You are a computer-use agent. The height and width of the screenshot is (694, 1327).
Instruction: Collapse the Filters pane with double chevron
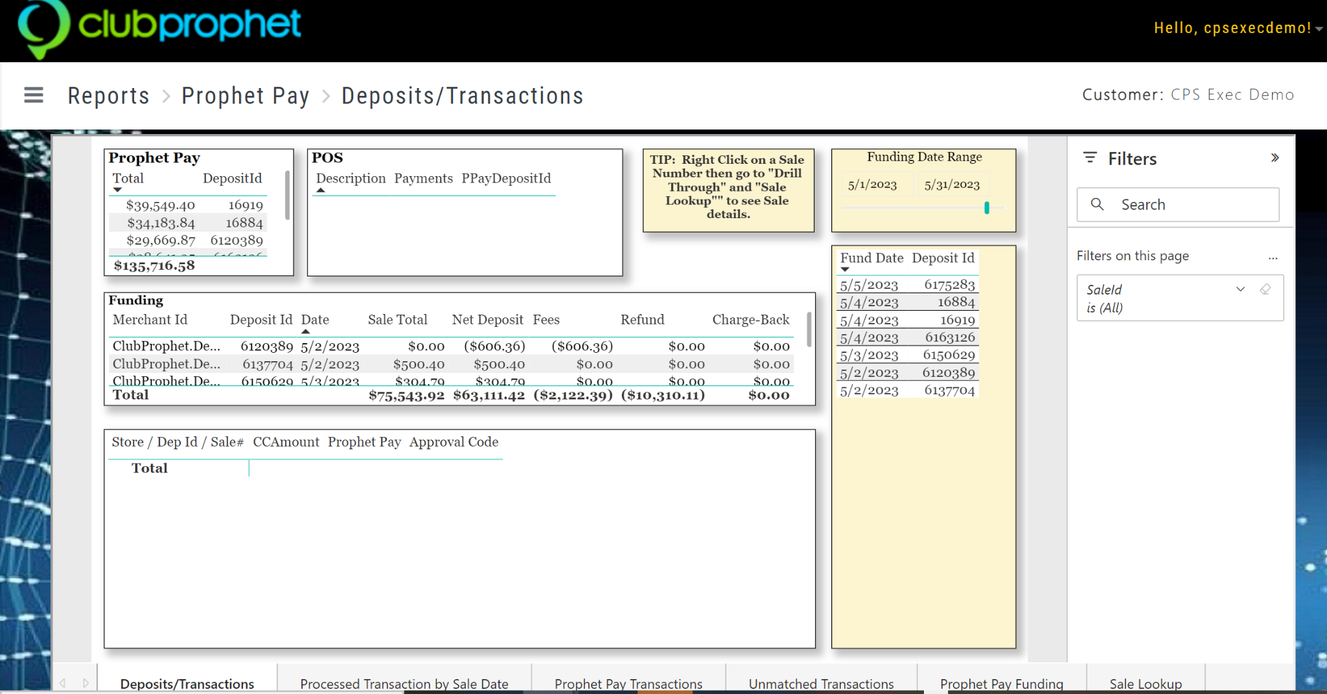(1275, 158)
